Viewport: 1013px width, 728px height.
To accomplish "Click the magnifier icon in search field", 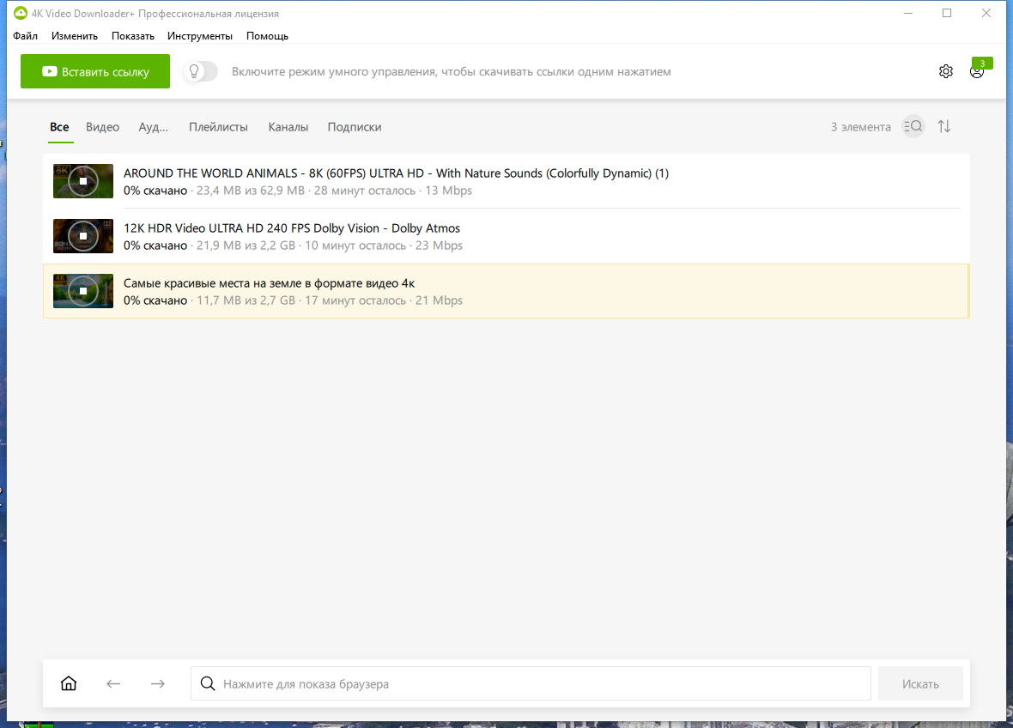I will (208, 683).
